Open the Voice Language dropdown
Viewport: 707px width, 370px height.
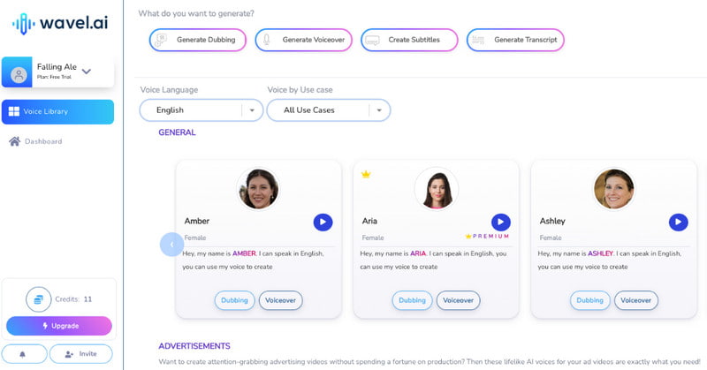coord(201,110)
